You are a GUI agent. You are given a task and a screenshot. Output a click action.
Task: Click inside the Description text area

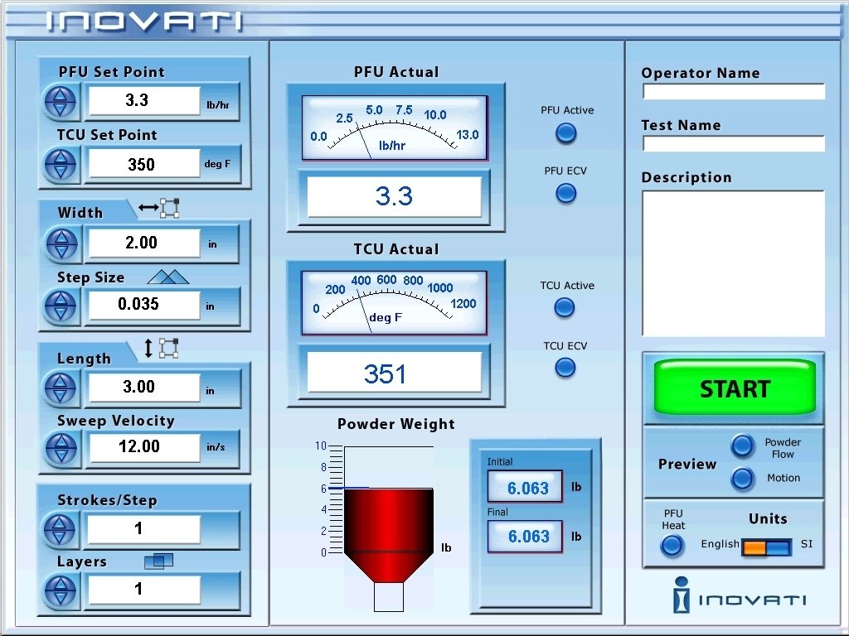click(733, 261)
